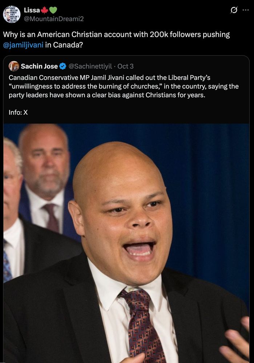
Task: Visit the @Sachinettiyil handle
Action: tap(90, 66)
